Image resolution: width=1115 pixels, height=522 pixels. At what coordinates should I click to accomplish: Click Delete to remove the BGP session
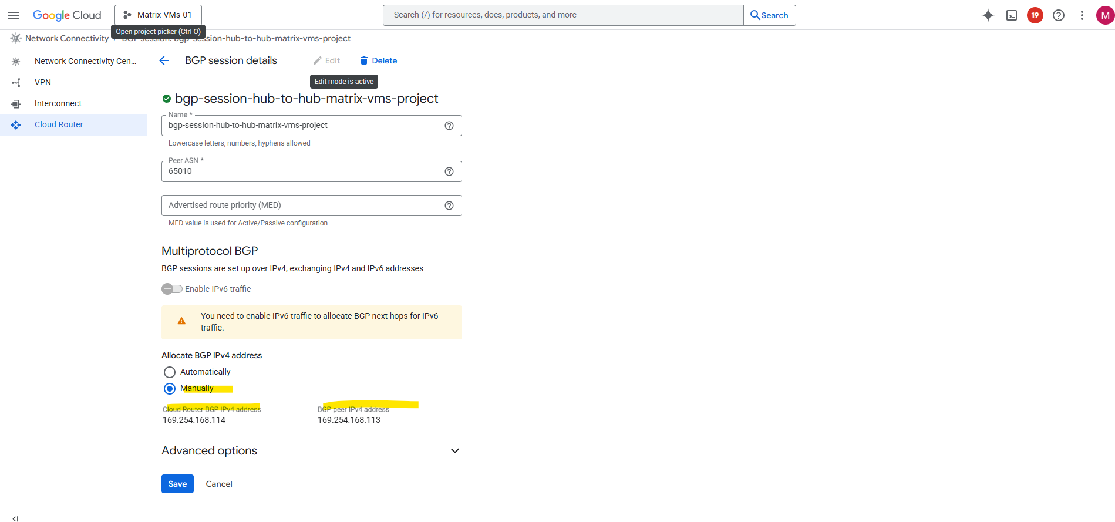(x=378, y=60)
